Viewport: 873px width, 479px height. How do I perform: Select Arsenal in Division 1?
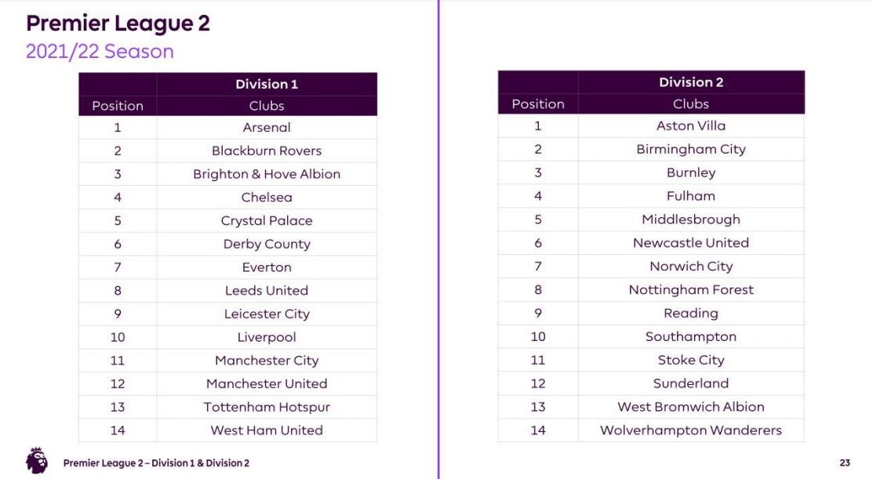[267, 127]
